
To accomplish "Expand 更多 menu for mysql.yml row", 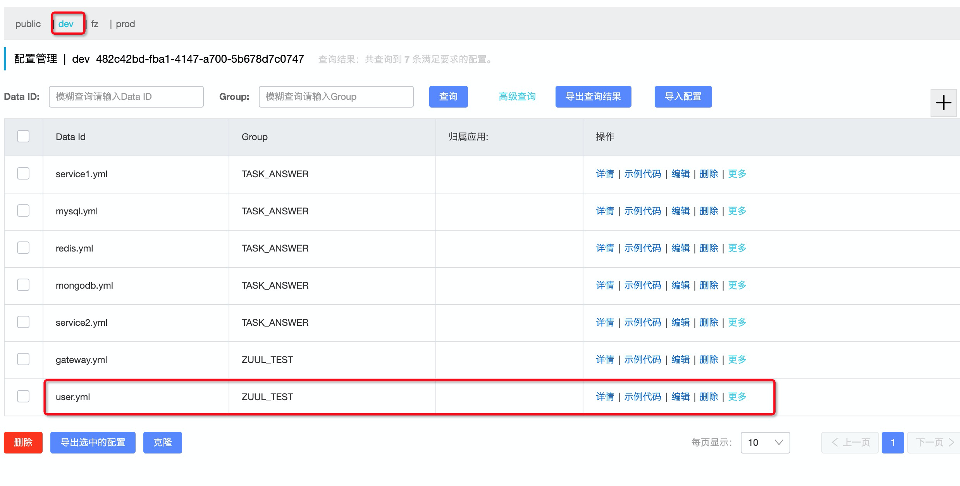I will coord(737,211).
